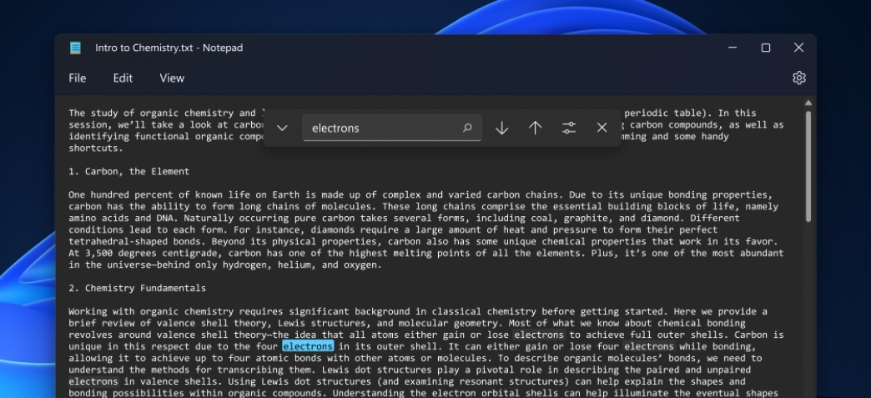Open the Edit menu
871x398 pixels.
pos(123,78)
